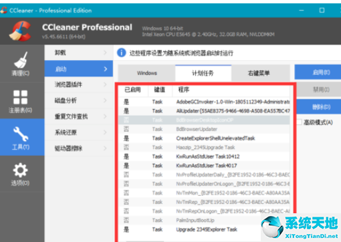Image resolution: width=341 pixels, height=242 pixels.
Task: Select the Haozip_2345Upgrade Task row
Action: click(204, 148)
